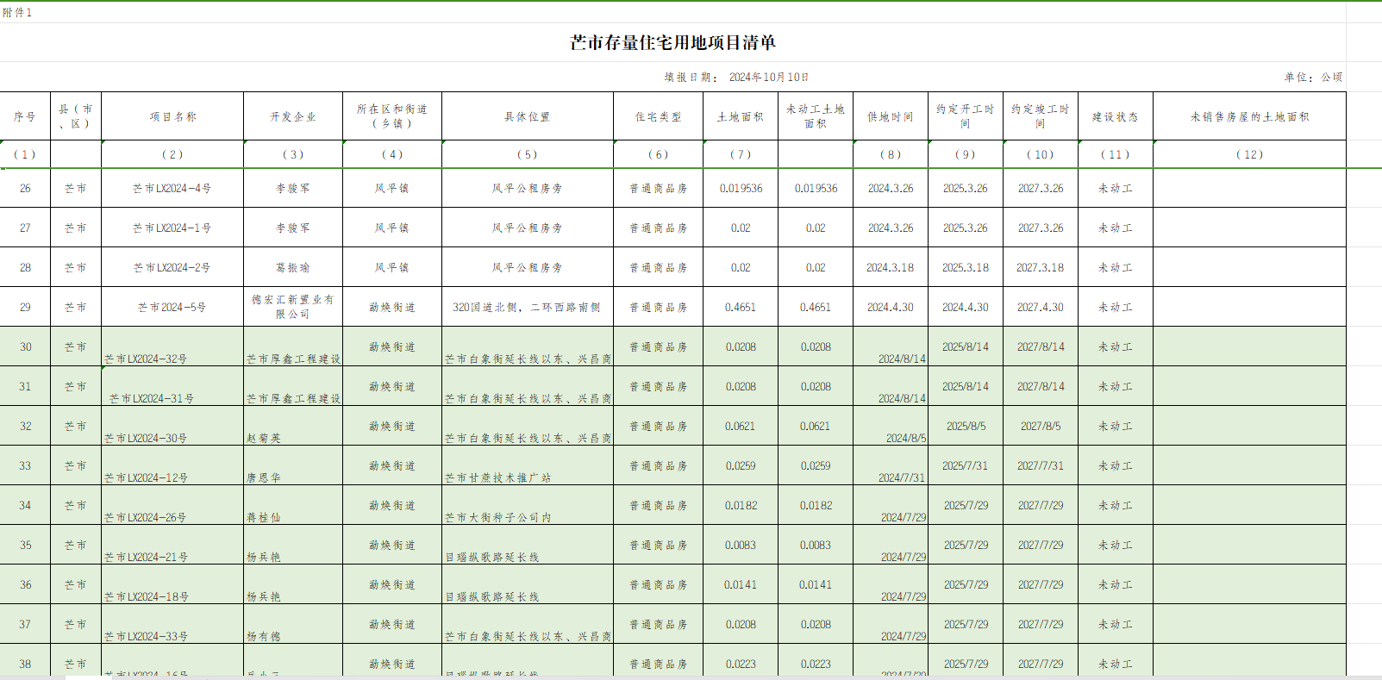Select the "未动工土地面积" column header
1382x680 pixels.
816,116
